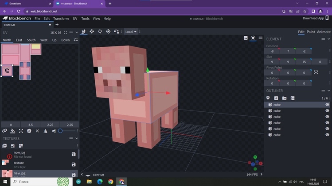Click the UV rotation slider handle
This screenshot has width=332, height=186.
(x=60, y=131)
